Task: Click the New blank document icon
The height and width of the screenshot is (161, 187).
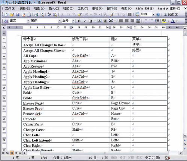Action: [x=6, y=15]
